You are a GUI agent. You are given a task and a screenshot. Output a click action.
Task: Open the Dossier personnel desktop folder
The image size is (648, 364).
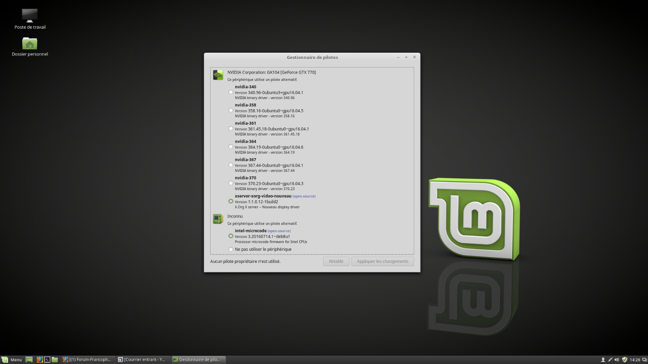pos(30,47)
